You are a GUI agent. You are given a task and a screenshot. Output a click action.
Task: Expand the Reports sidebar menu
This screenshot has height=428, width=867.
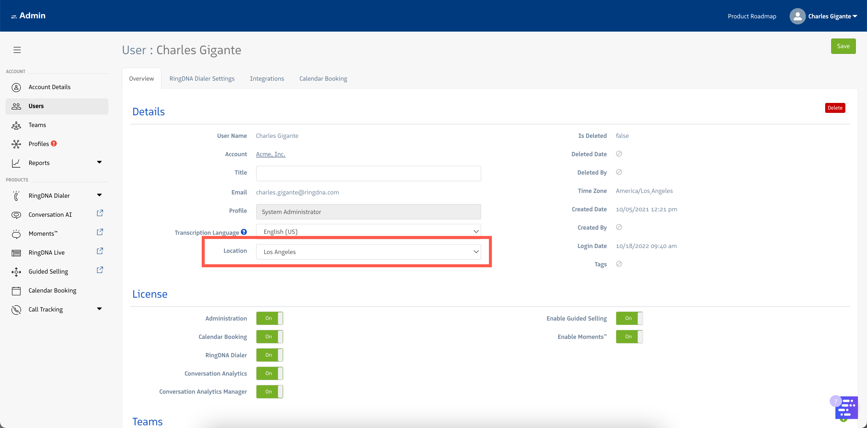point(99,163)
